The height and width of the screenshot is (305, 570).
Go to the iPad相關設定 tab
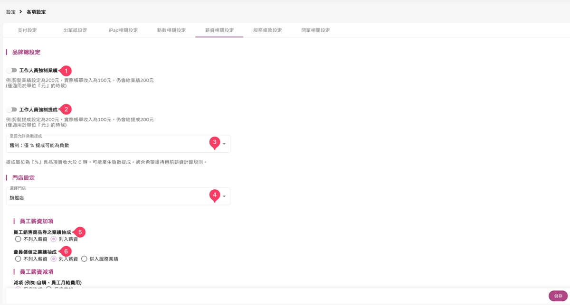point(123,30)
